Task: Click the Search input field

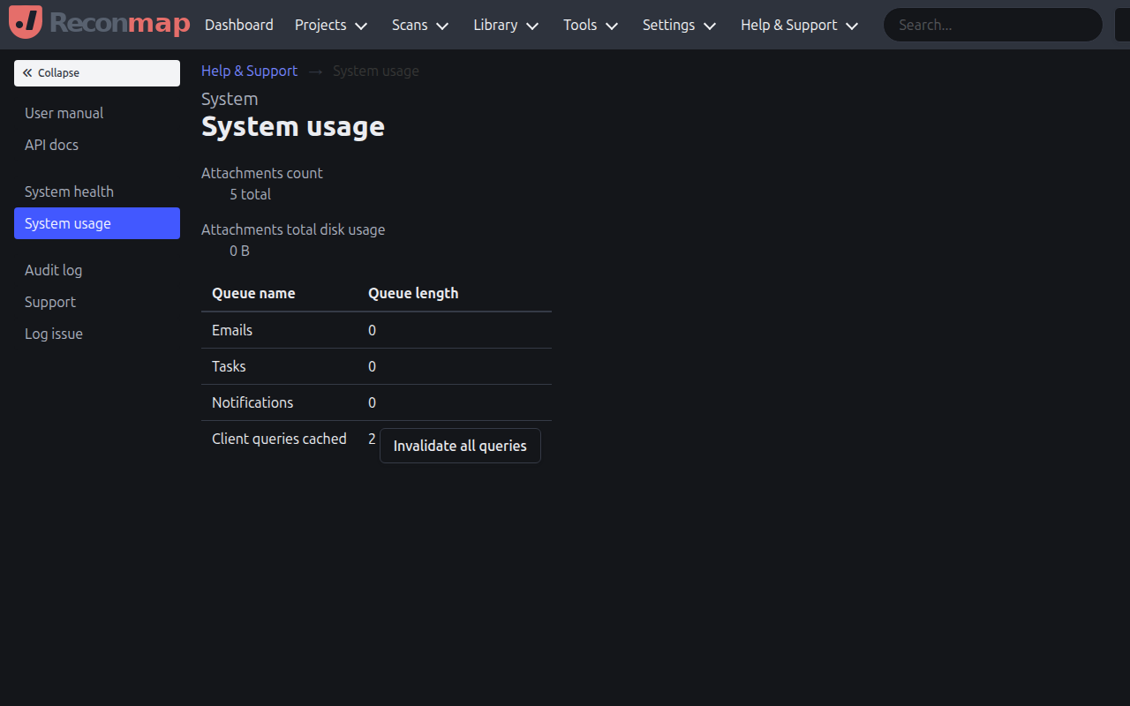Action: (x=992, y=25)
